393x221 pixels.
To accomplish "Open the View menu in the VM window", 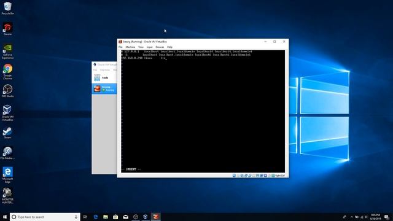I will tap(141, 47).
